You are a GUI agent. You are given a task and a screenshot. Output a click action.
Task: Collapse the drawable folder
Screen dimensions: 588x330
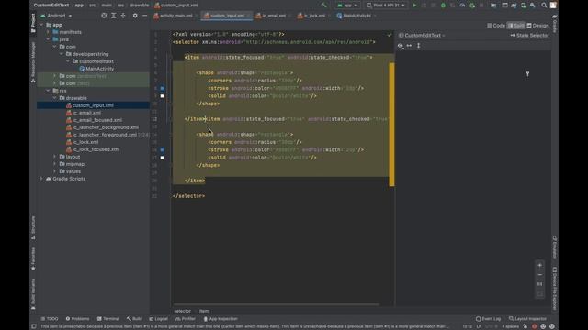click(55, 98)
